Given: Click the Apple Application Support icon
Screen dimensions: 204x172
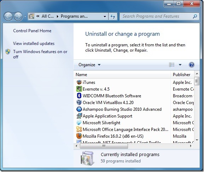Looking at the screenshot, I should pyautogui.click(x=79, y=116).
